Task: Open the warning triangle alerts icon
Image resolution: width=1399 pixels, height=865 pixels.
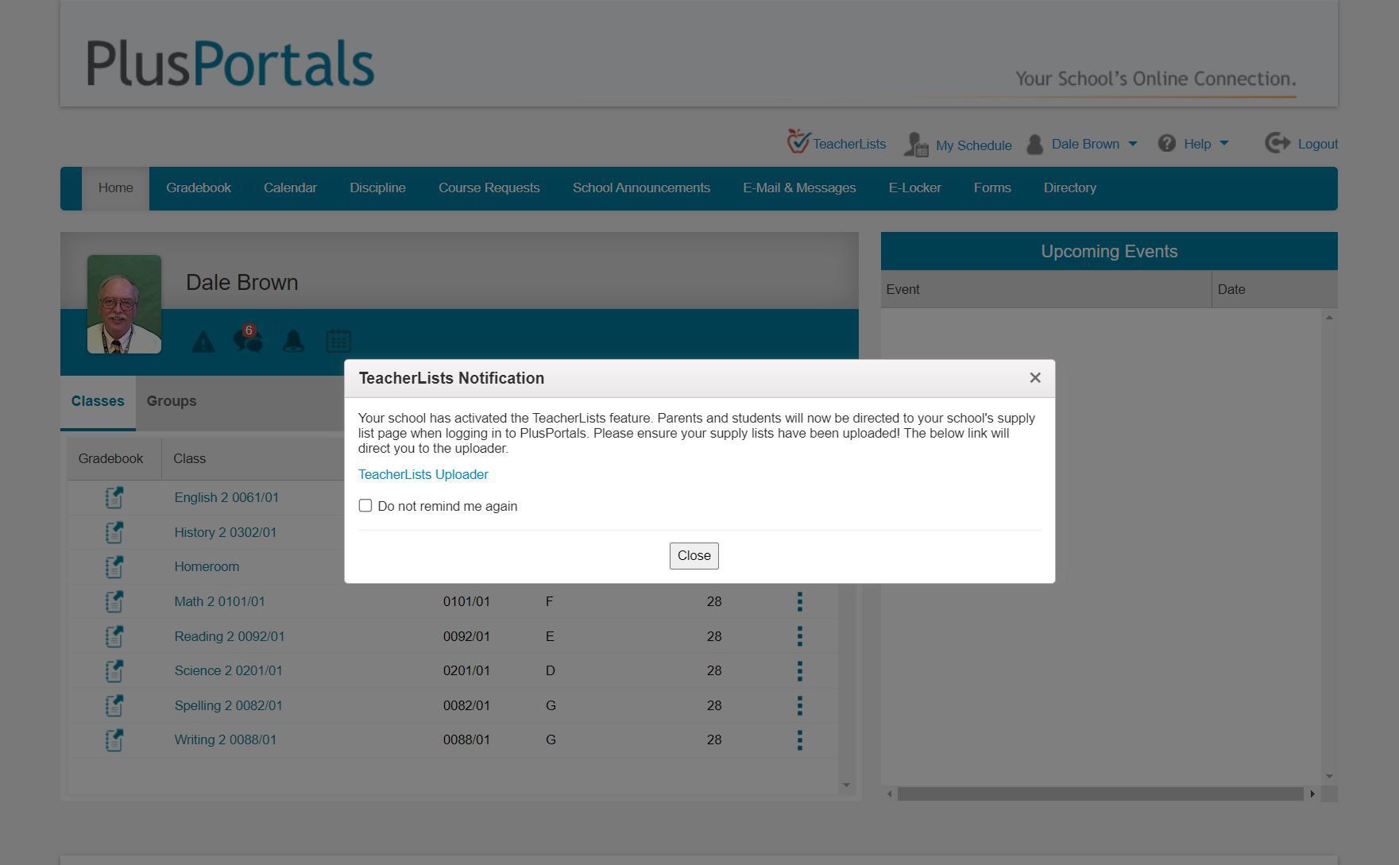Action: [203, 342]
